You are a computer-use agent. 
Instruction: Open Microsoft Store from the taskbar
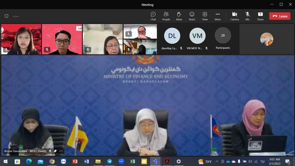[17, 161]
